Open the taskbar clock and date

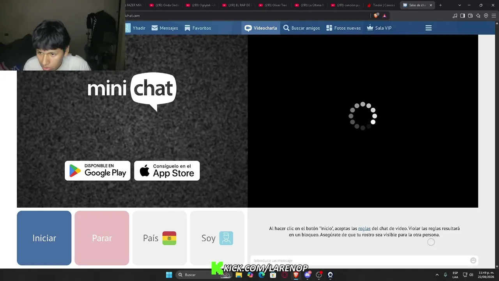tap(486, 275)
